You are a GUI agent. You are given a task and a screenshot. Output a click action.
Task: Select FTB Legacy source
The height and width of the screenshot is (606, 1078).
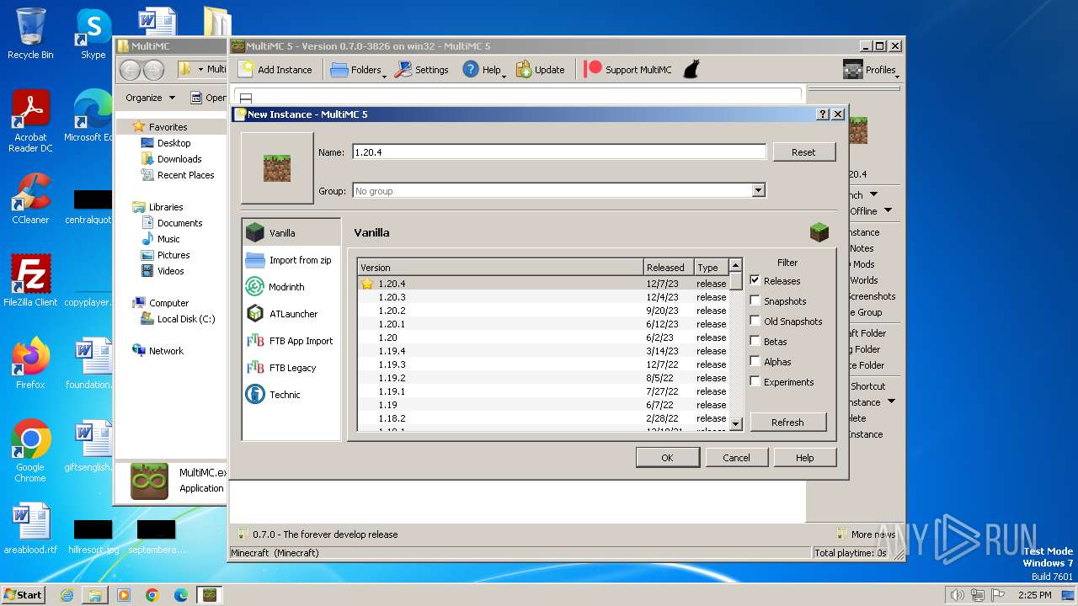pyautogui.click(x=291, y=368)
